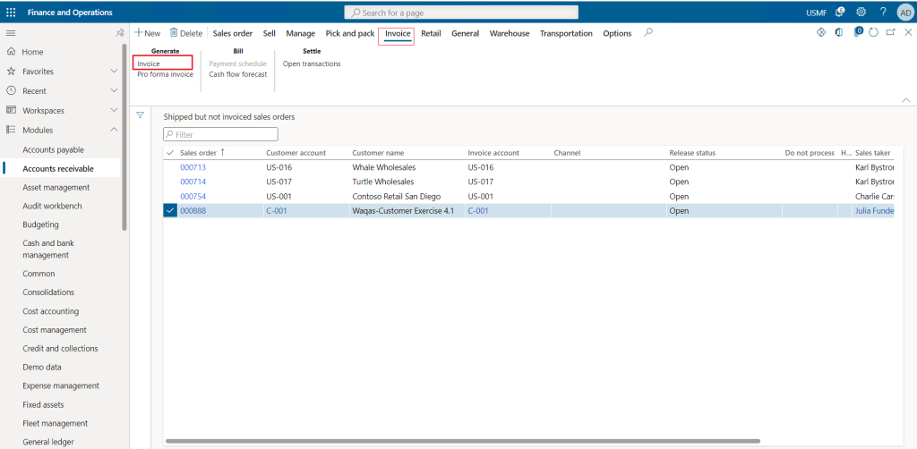Expand the Favorites chevron

pos(114,72)
